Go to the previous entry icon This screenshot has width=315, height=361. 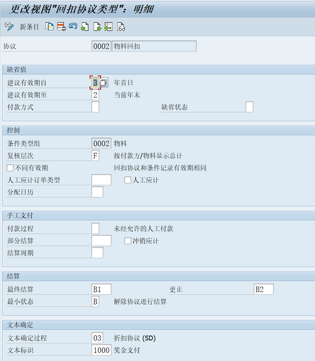tap(85, 27)
